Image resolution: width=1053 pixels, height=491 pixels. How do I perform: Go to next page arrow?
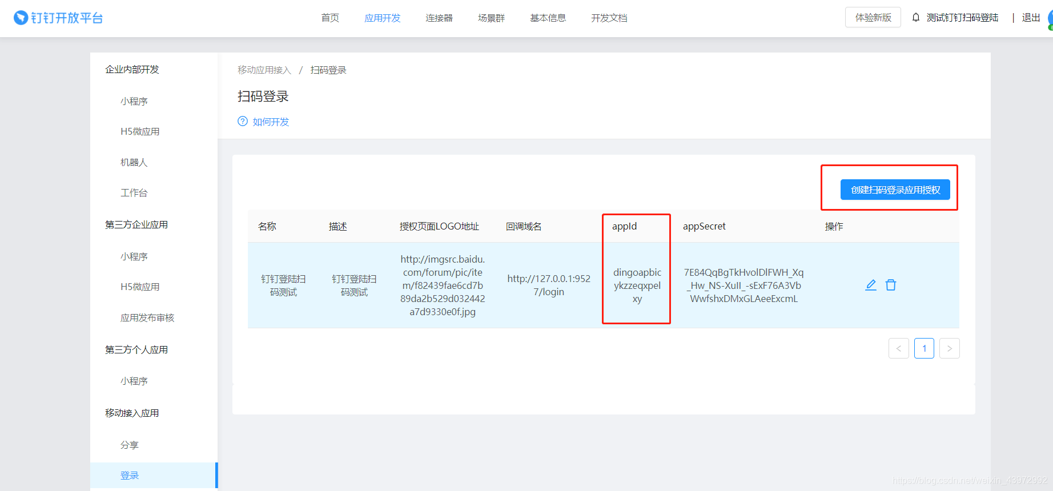[950, 348]
